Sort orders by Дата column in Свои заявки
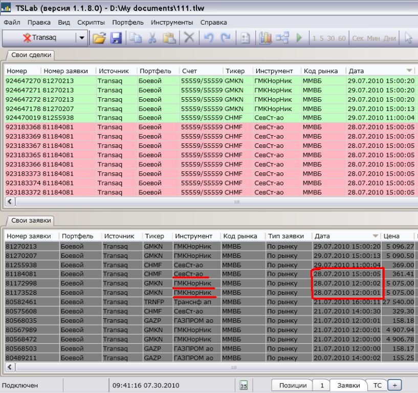Screen dimensions: 418x393 pyautogui.click(x=346, y=236)
